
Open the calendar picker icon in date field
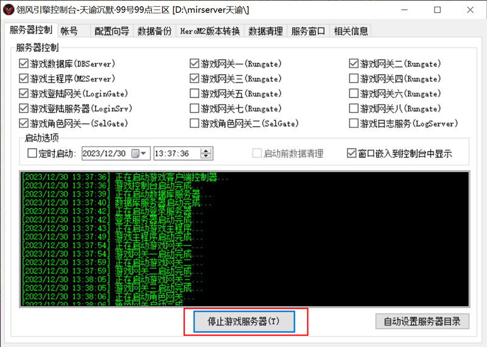[x=139, y=153]
